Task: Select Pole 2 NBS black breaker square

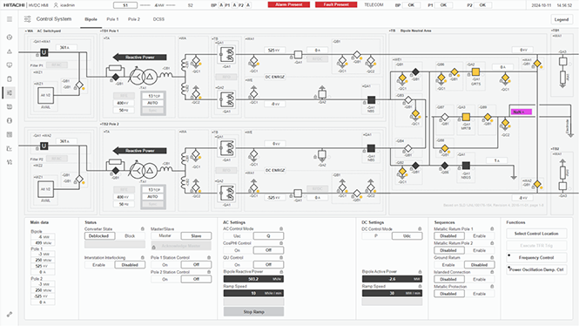Action: [x=371, y=148]
